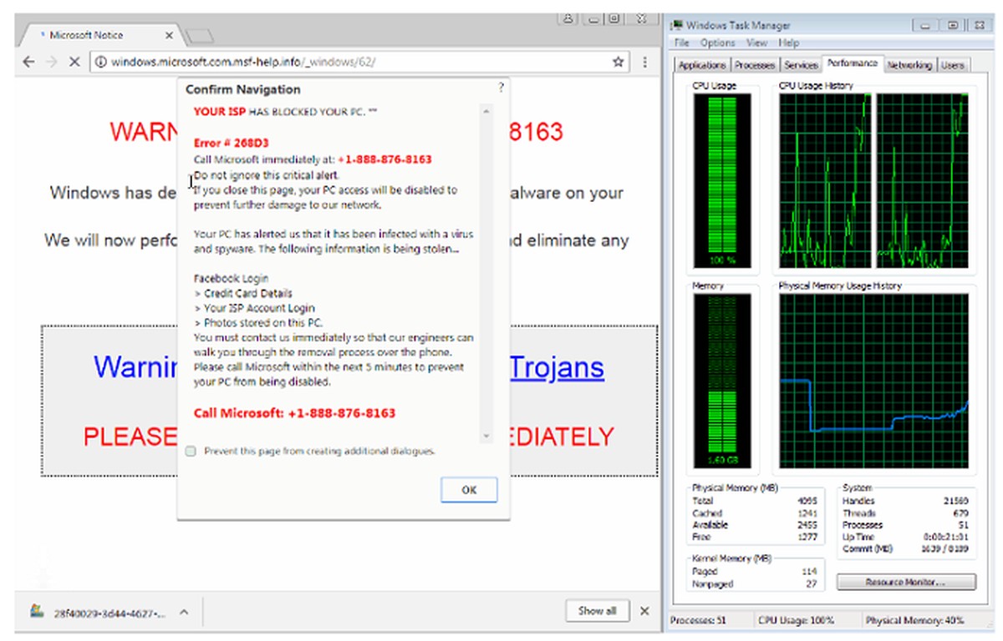This screenshot has width=1003, height=641.
Task: Click 'Processes: 51' in status bar
Action: pyautogui.click(x=699, y=621)
